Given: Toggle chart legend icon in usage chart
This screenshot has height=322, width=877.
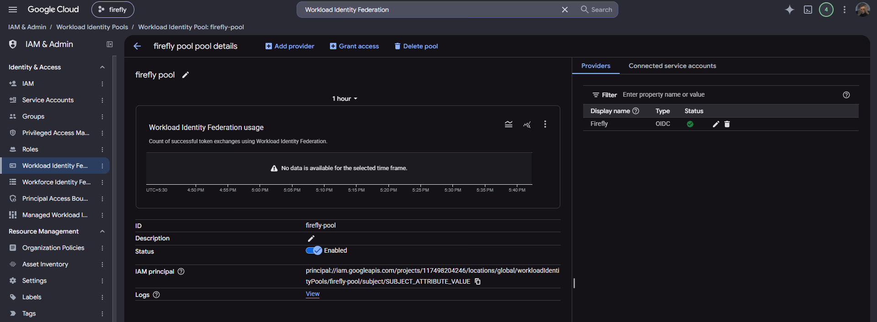Looking at the screenshot, I should tap(509, 124).
